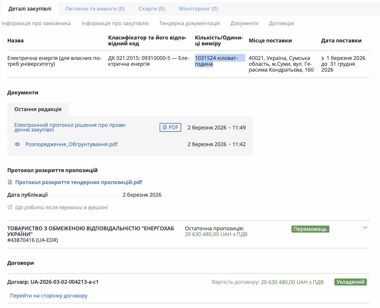Download Протокол розкриття тендерних пропозицій.pdf

pyautogui.click(x=78, y=182)
